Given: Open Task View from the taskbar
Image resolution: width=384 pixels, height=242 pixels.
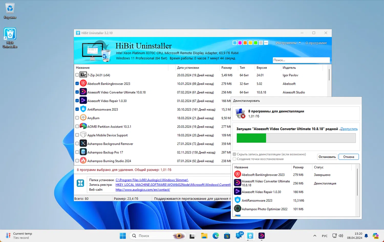Looking at the screenshot, I should point(192,236).
